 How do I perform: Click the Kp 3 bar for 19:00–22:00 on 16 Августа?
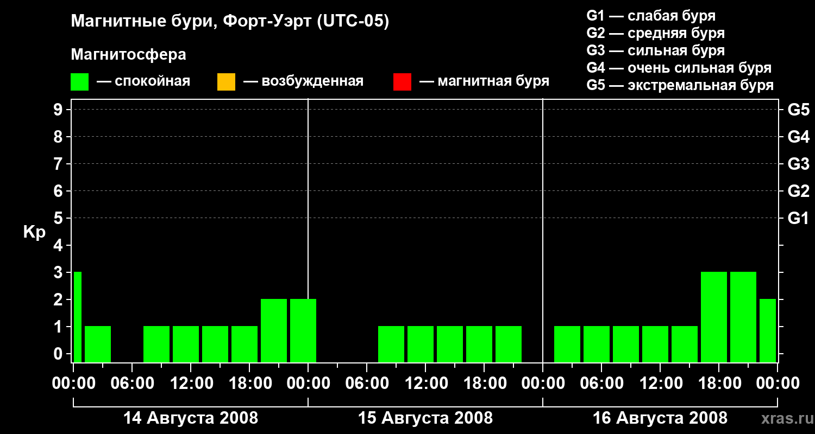click(x=743, y=317)
